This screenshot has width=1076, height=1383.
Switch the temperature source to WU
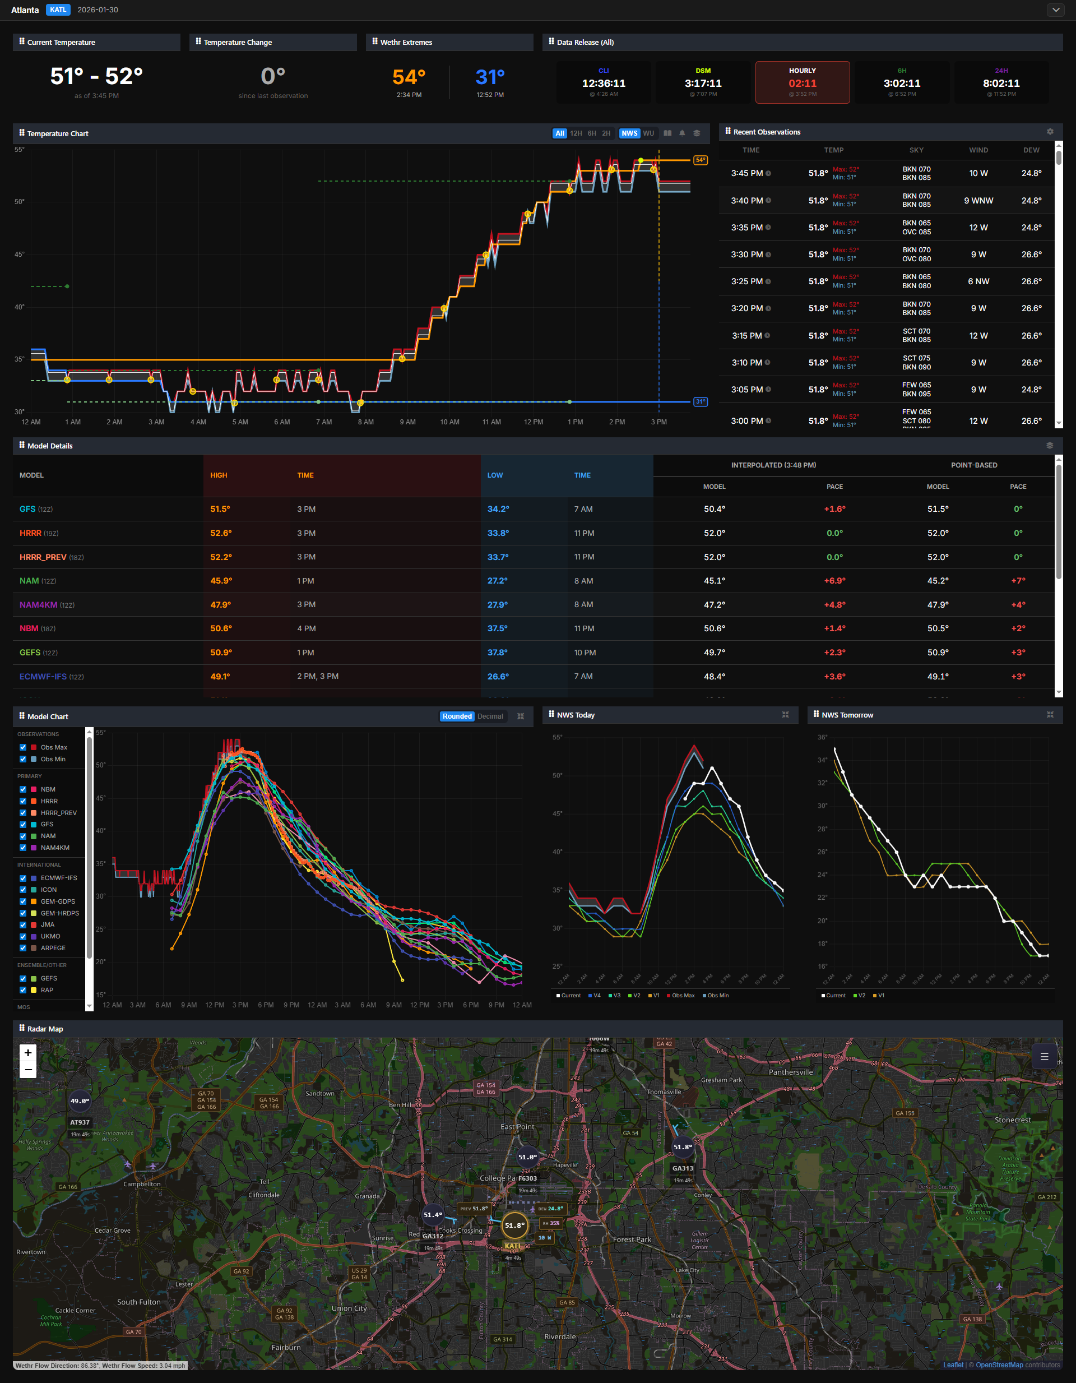[648, 133]
